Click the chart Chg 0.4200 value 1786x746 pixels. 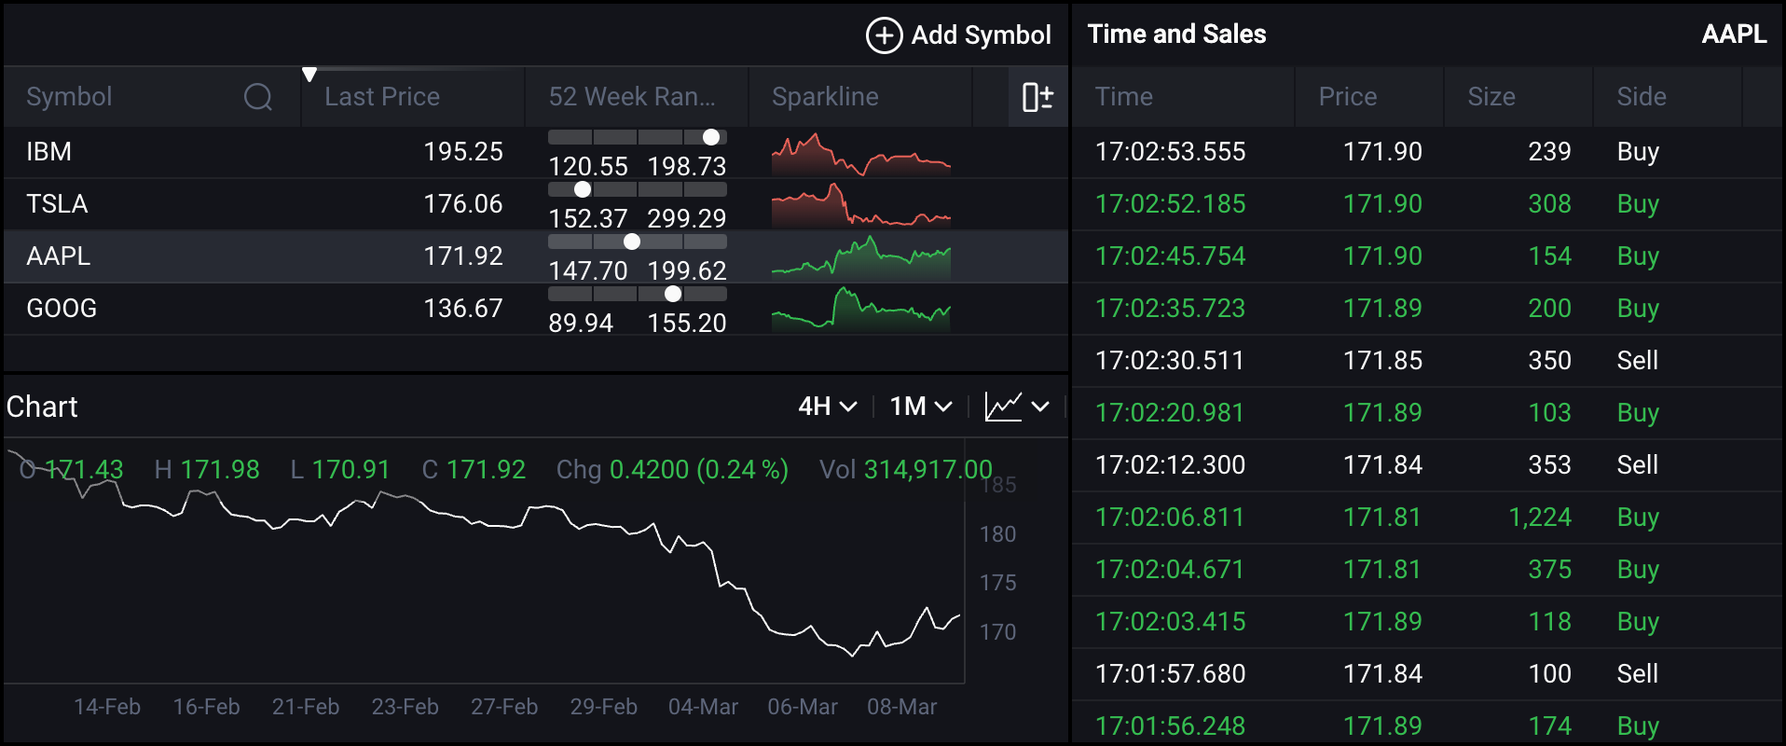point(698,469)
